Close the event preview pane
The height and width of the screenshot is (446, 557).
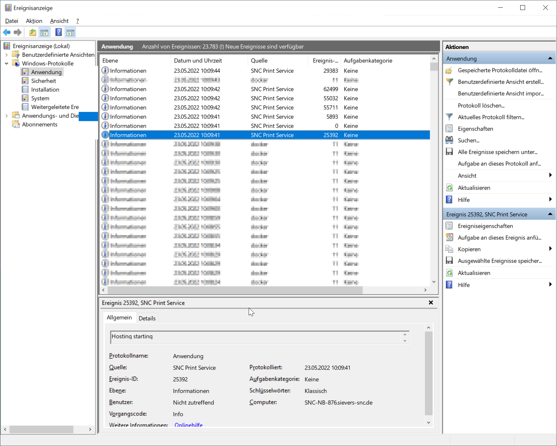coord(431,302)
